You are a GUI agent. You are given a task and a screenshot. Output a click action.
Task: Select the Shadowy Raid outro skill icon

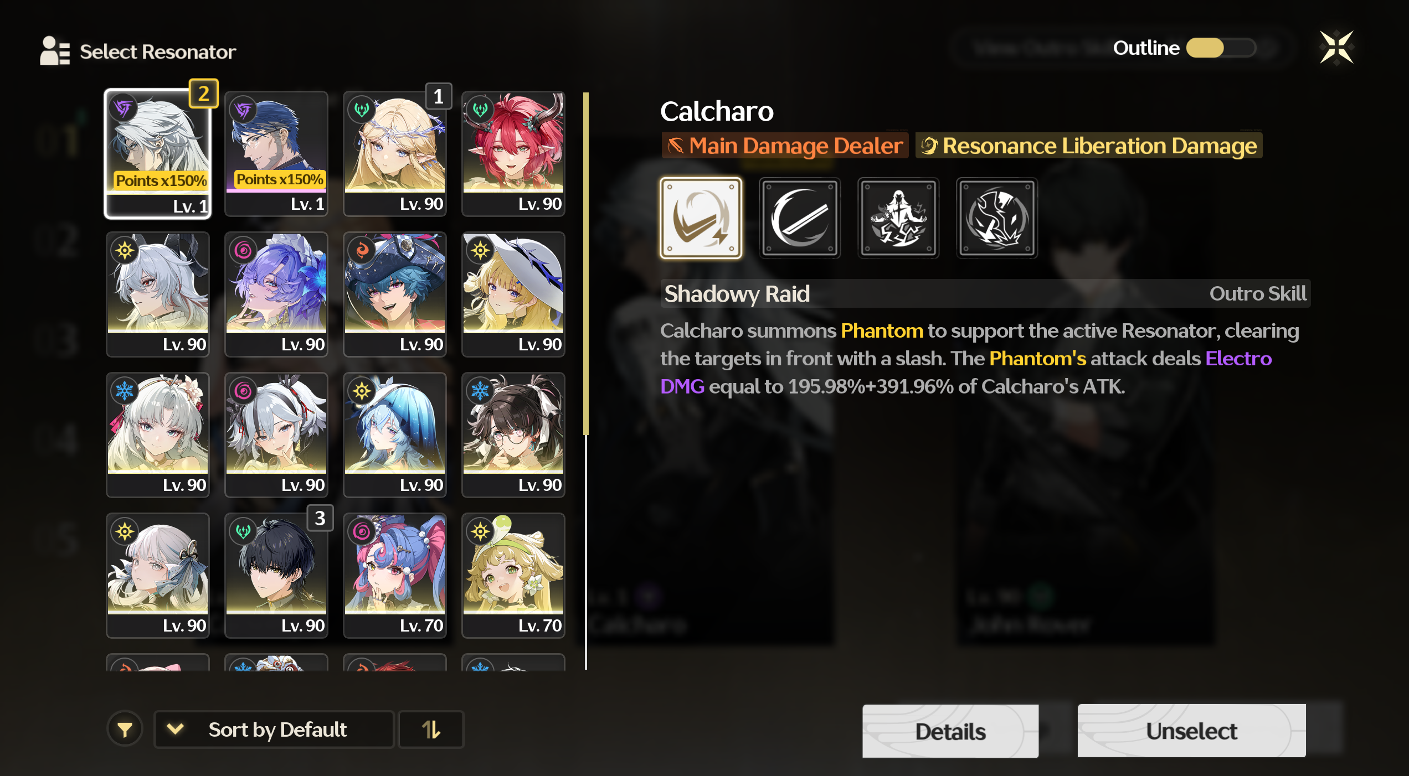coord(701,218)
